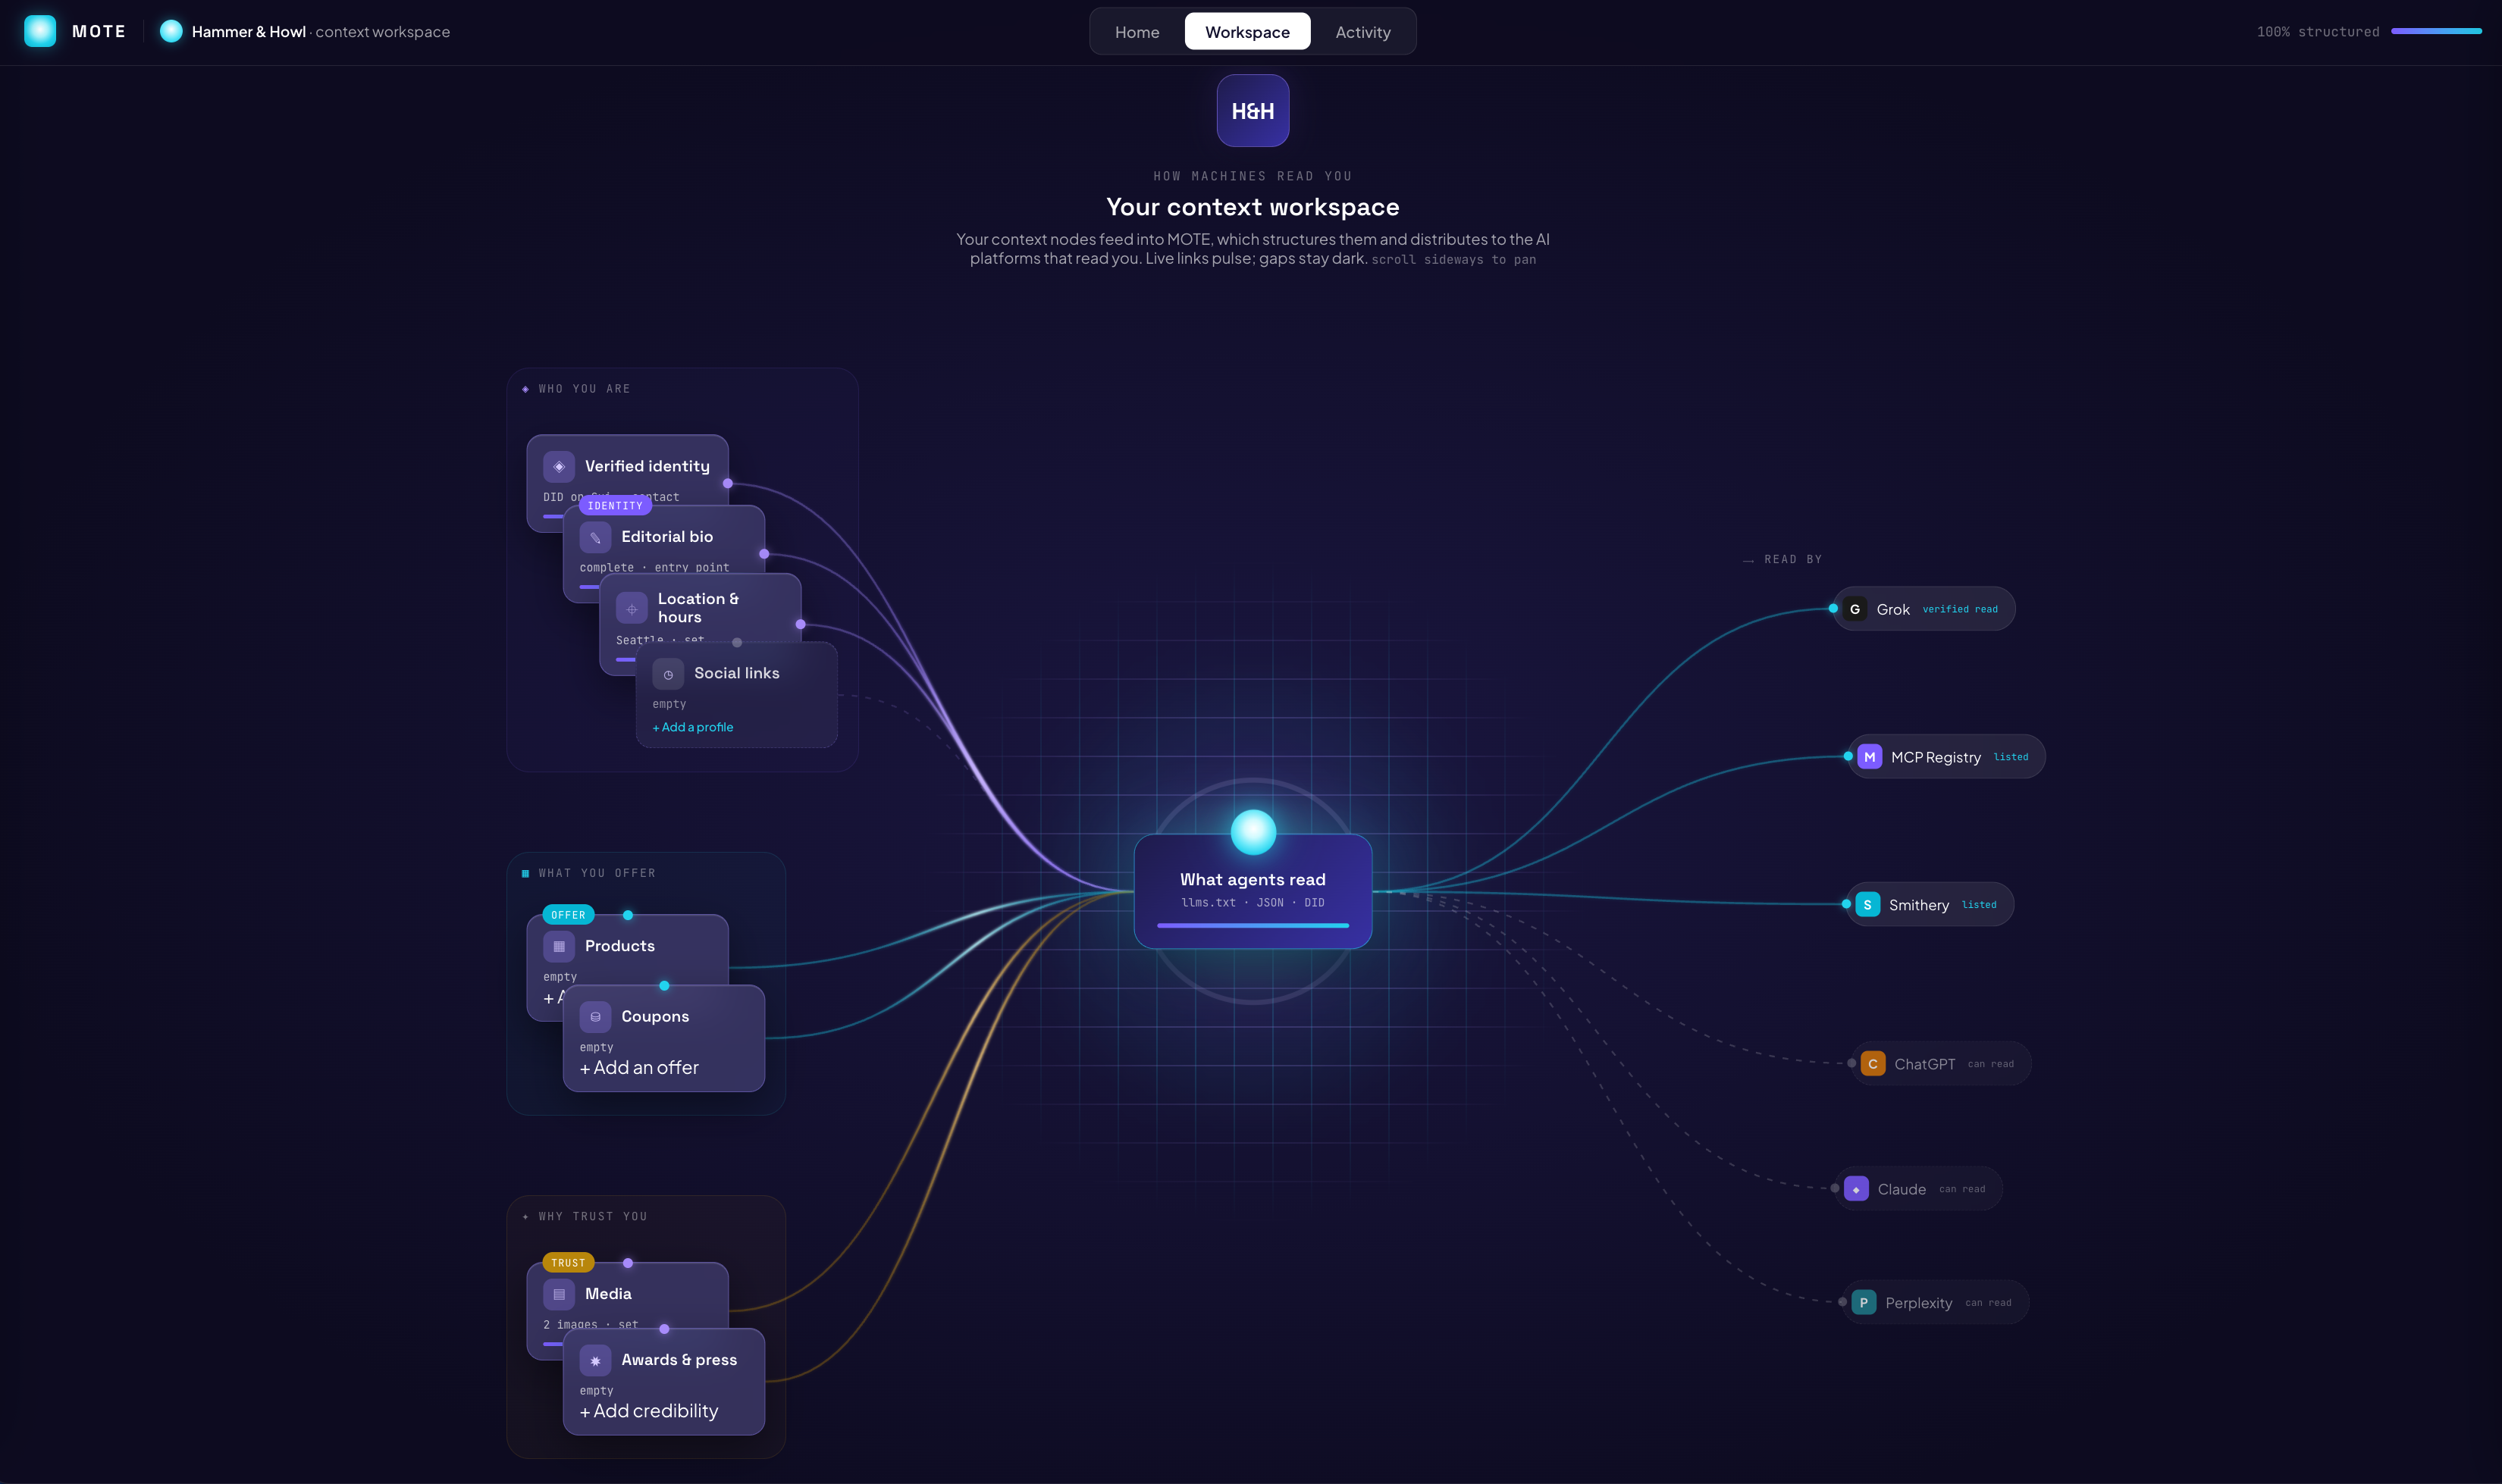
Task: Click the WHO YOU ARE group label
Action: pyautogui.click(x=585, y=389)
